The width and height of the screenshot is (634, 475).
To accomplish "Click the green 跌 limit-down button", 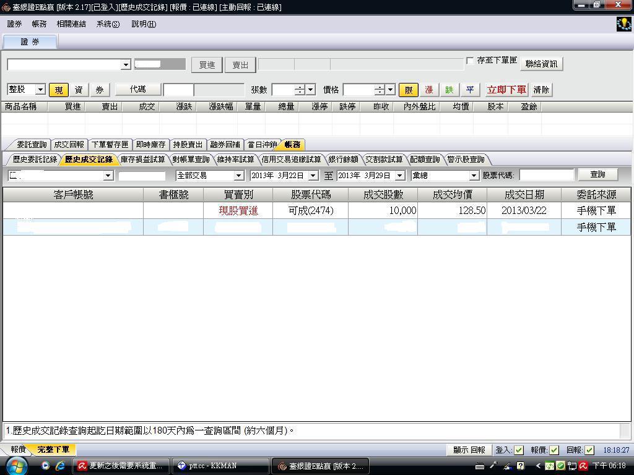I will click(449, 90).
